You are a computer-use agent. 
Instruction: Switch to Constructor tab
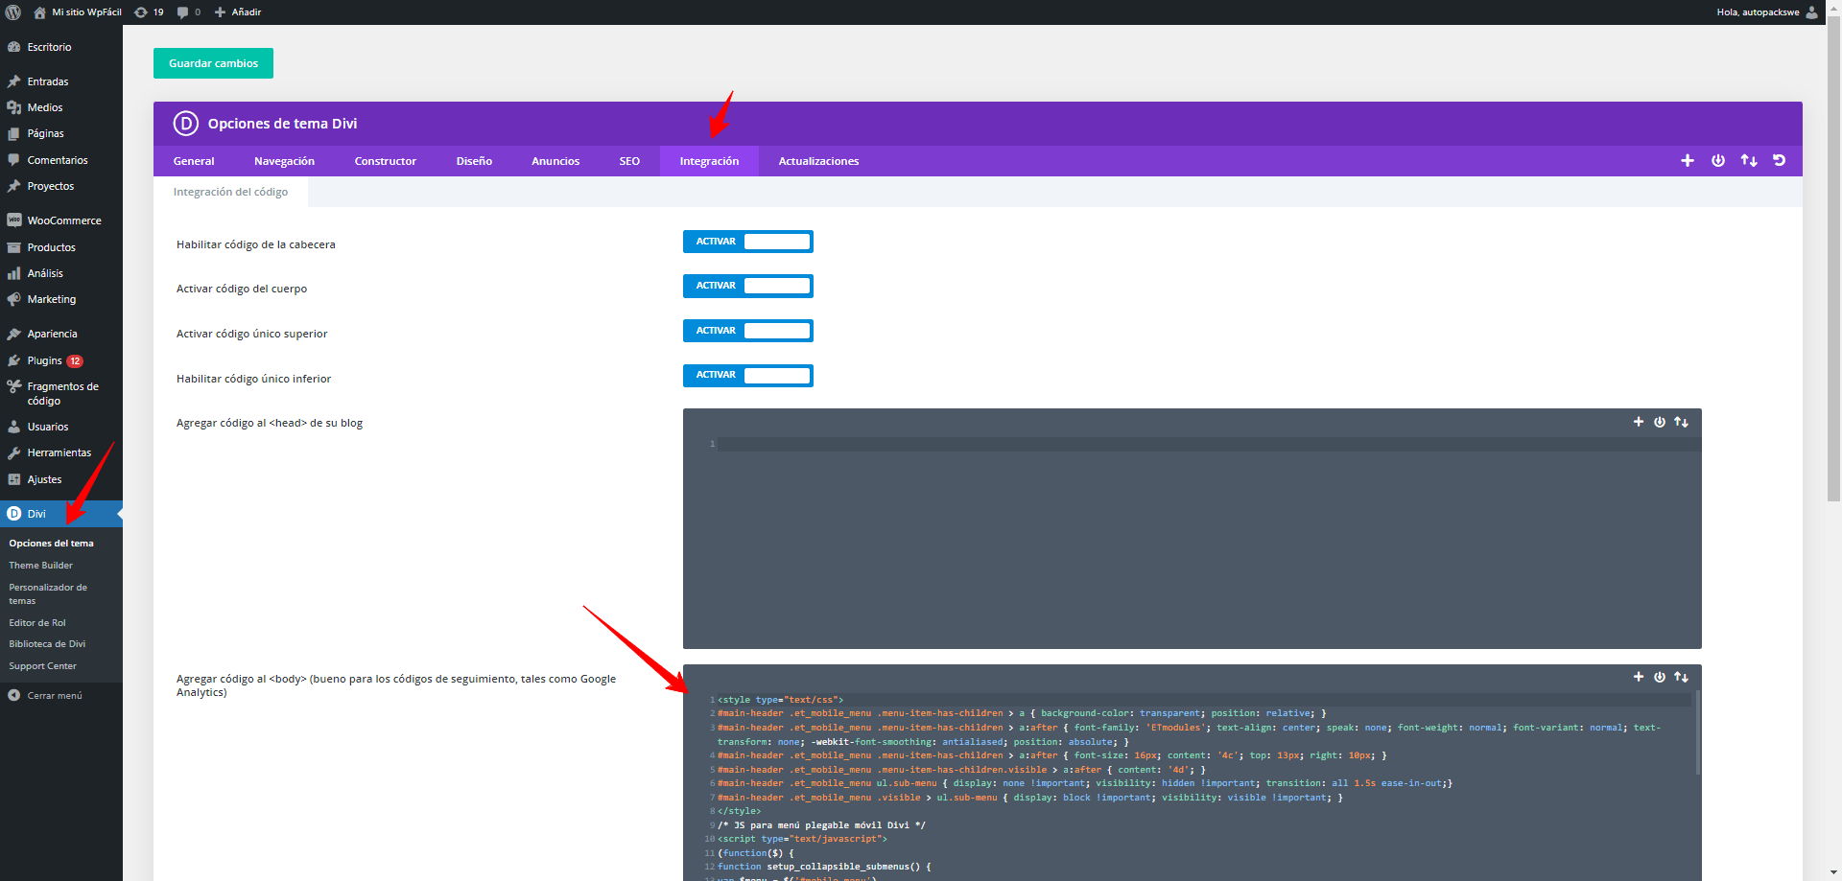point(386,161)
